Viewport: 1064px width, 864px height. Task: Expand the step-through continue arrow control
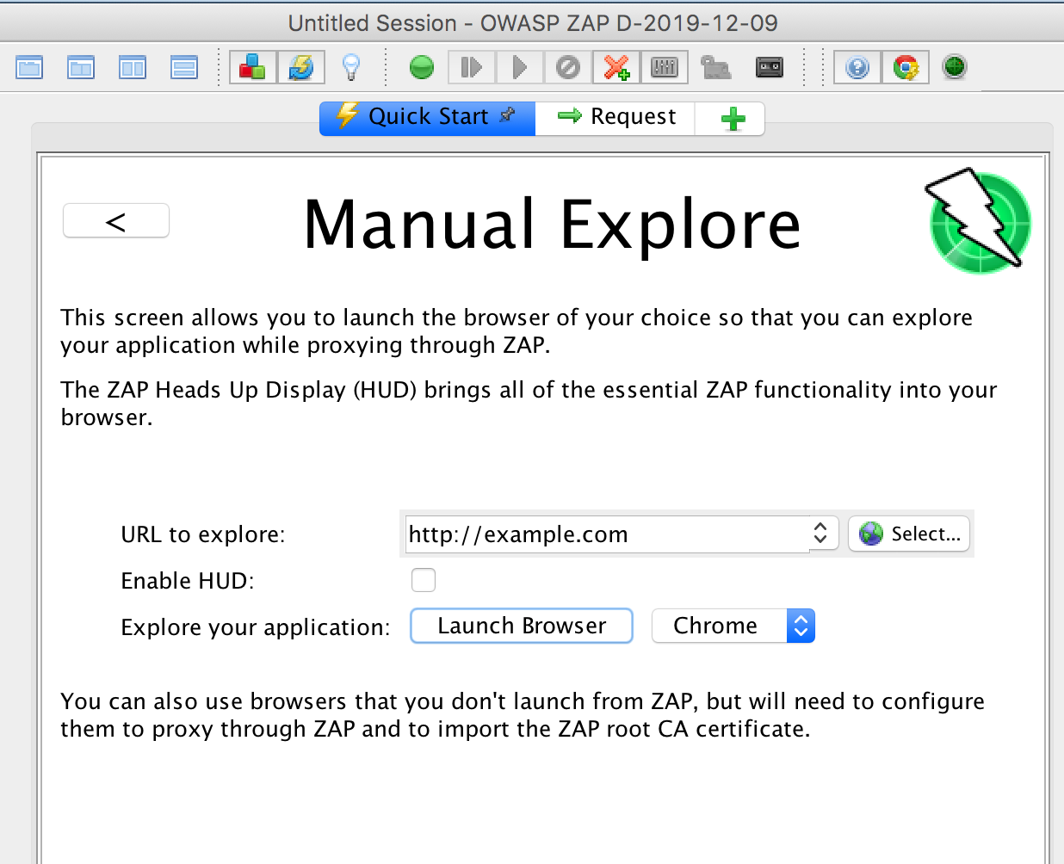[471, 66]
